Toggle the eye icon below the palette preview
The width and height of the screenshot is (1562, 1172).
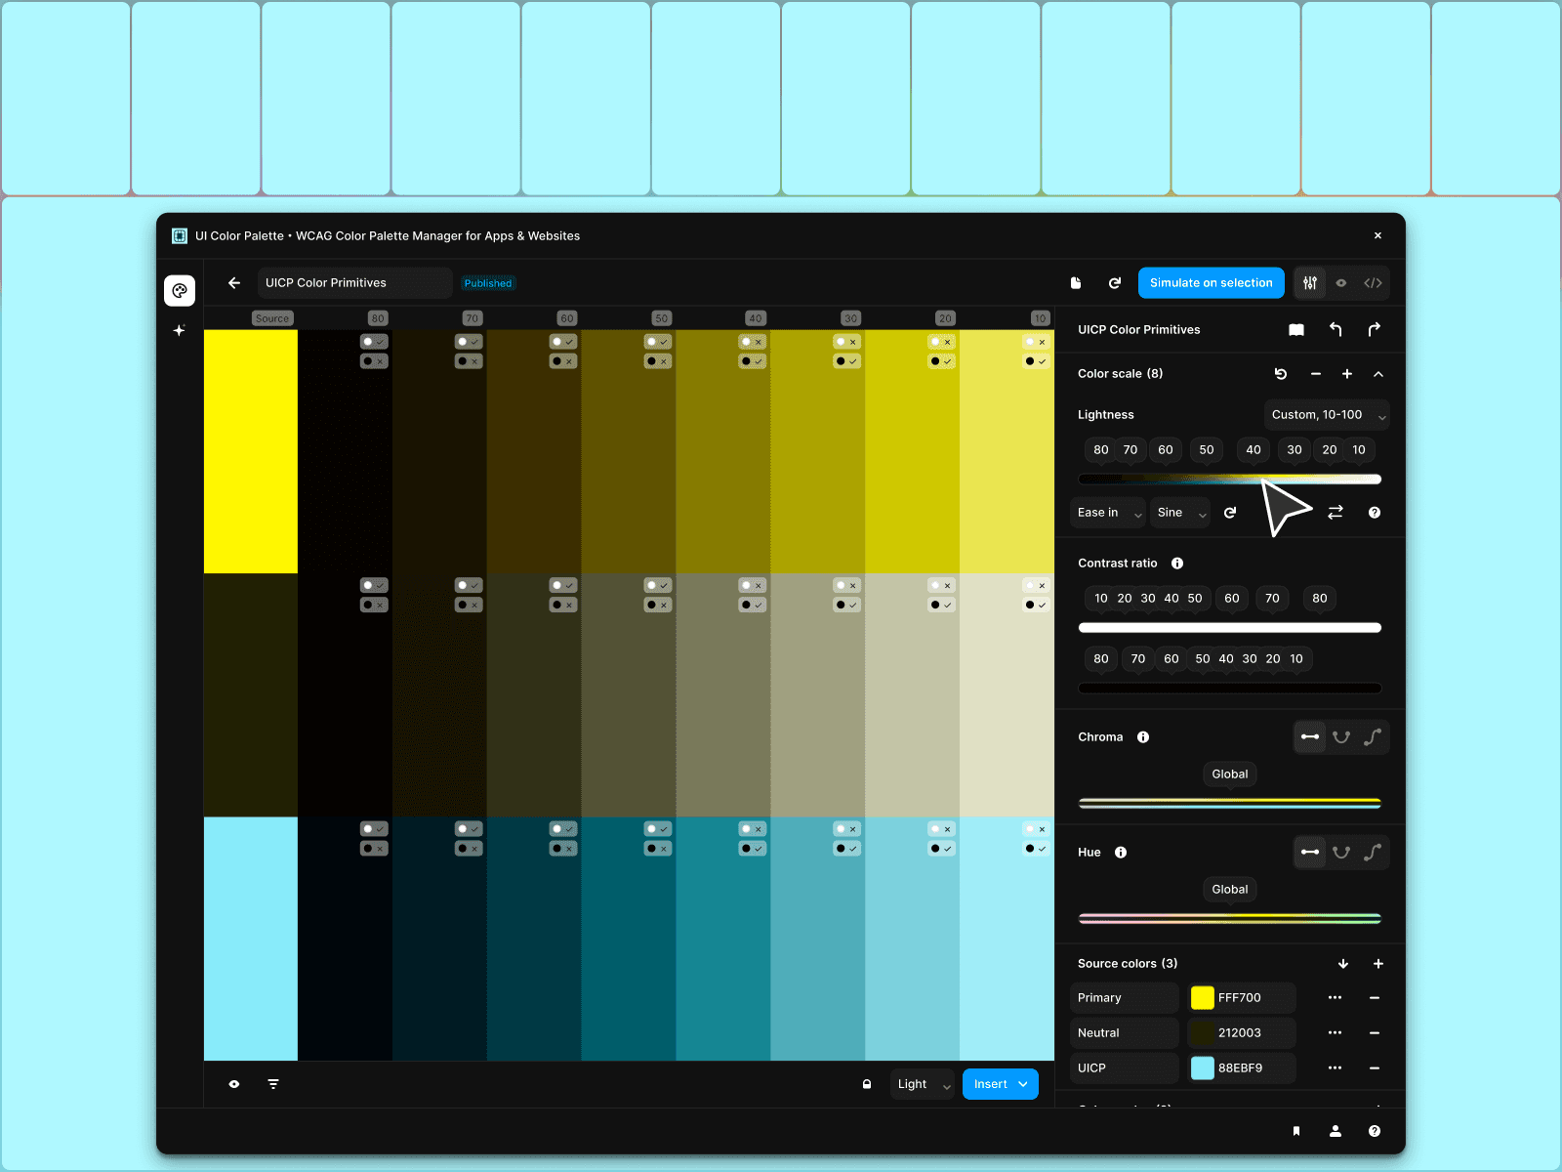point(234,1084)
